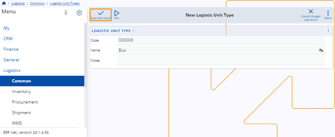Open the Common breadcrumb link

[37, 4]
